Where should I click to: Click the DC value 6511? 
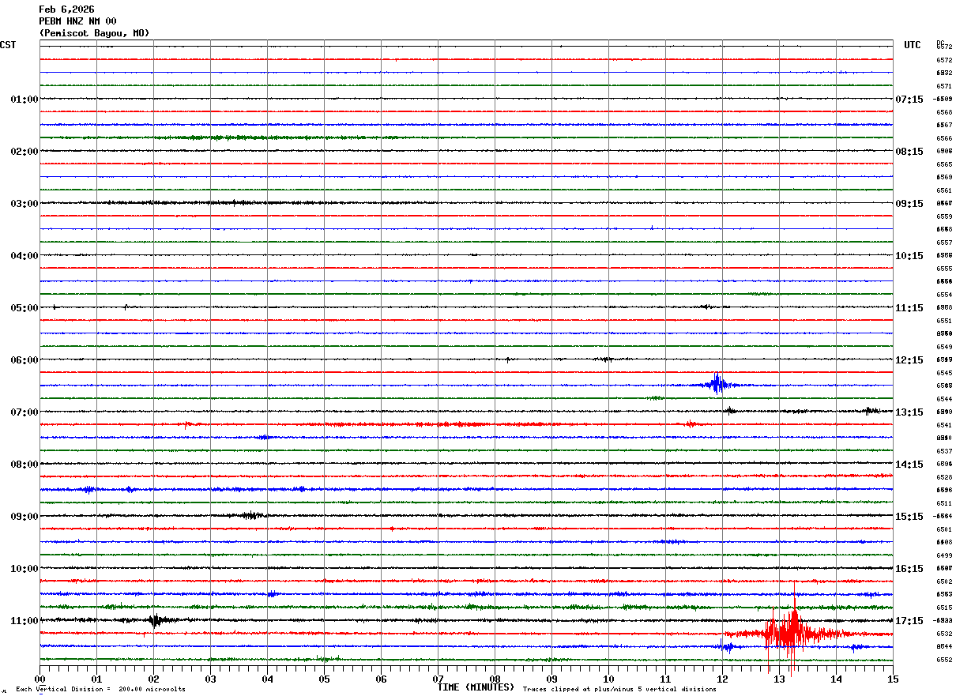(x=943, y=503)
